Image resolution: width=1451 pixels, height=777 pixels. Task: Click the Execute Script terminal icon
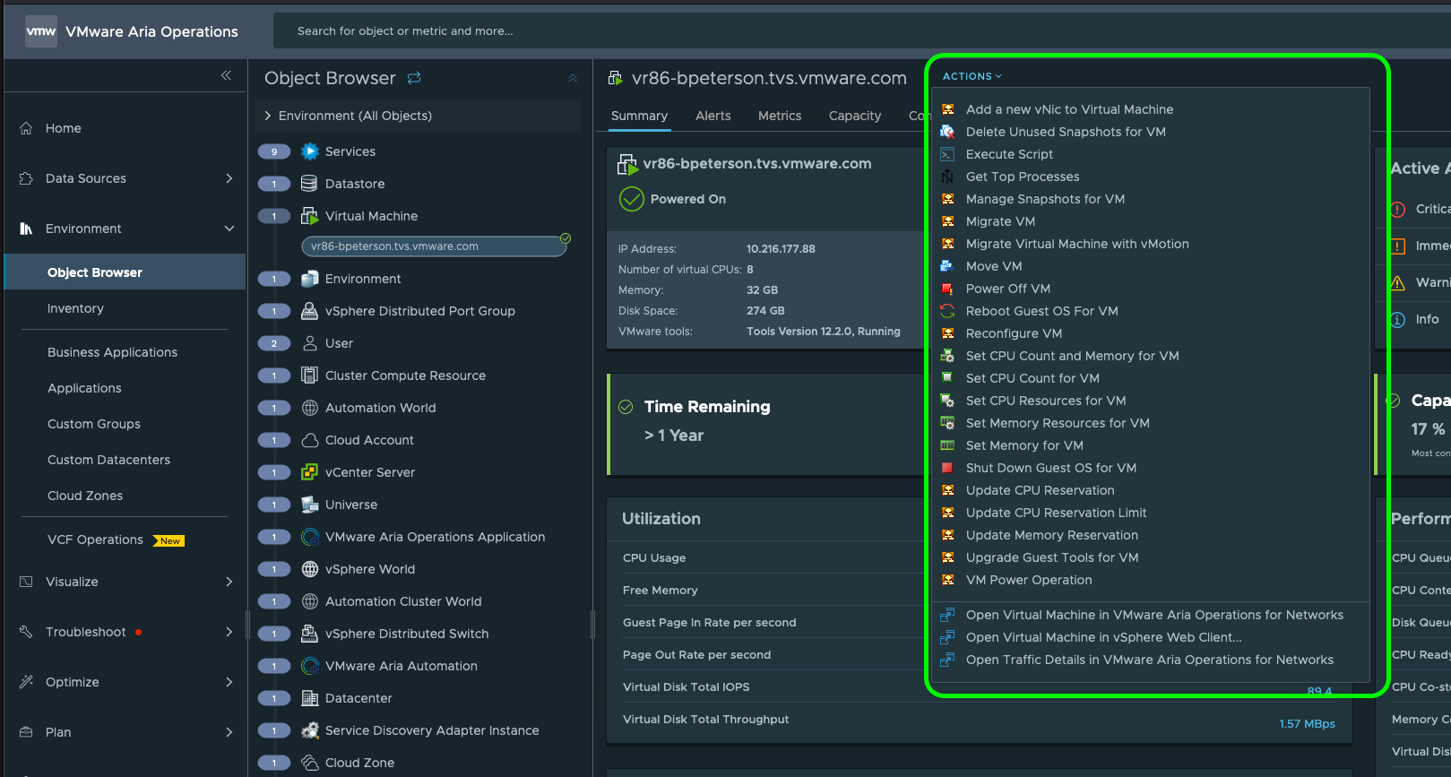coord(947,154)
